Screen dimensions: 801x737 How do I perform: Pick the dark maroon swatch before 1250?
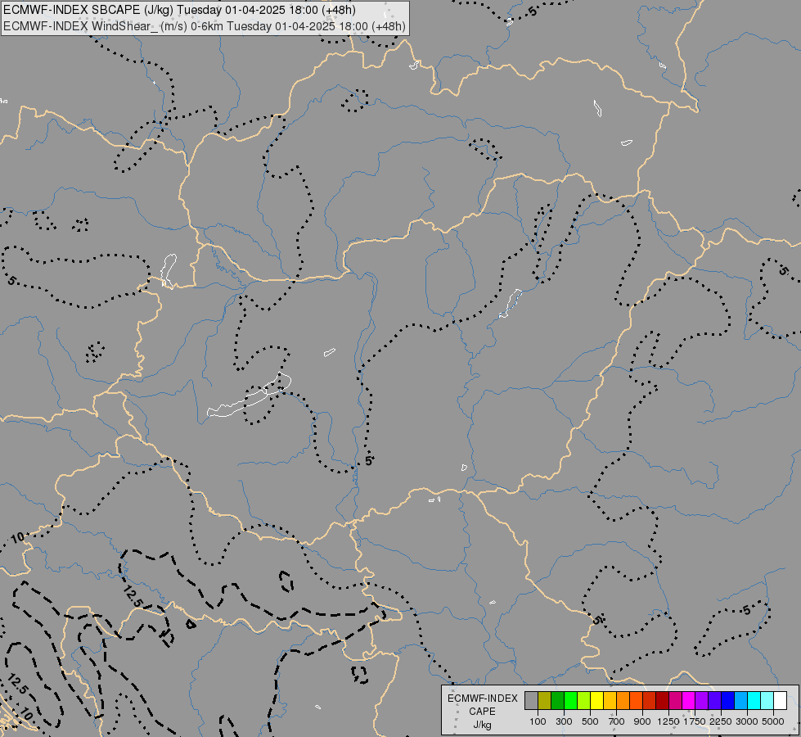[663, 700]
